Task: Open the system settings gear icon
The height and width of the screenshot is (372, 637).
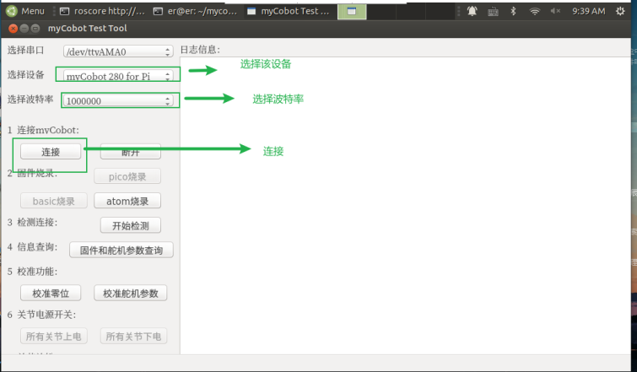Action: tap(620, 11)
